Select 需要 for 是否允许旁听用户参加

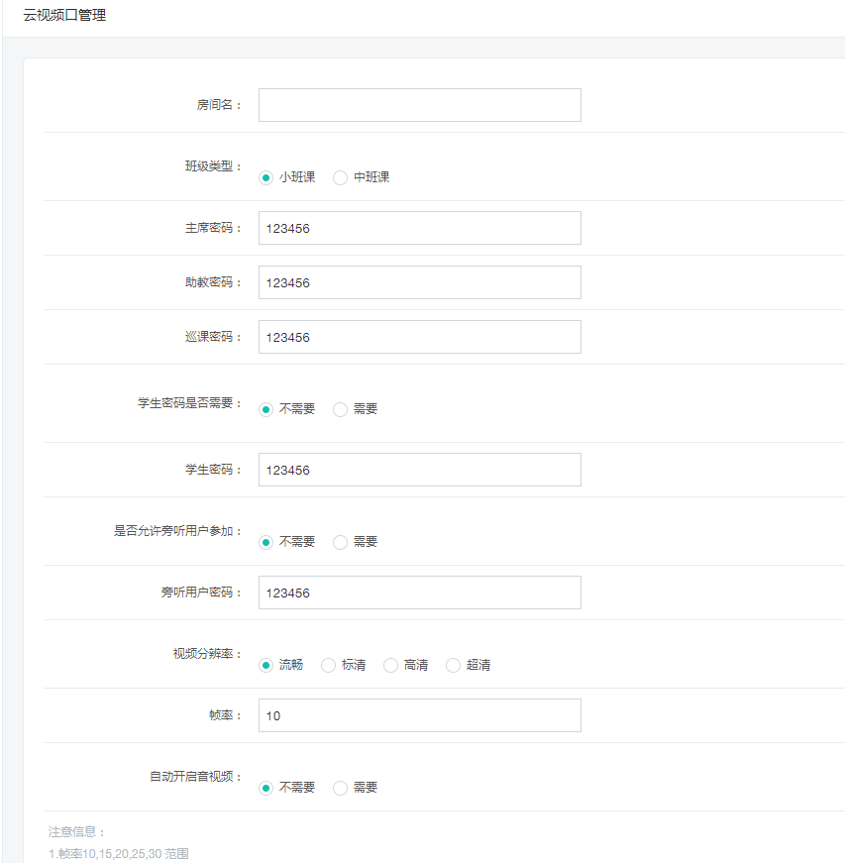[x=341, y=542]
